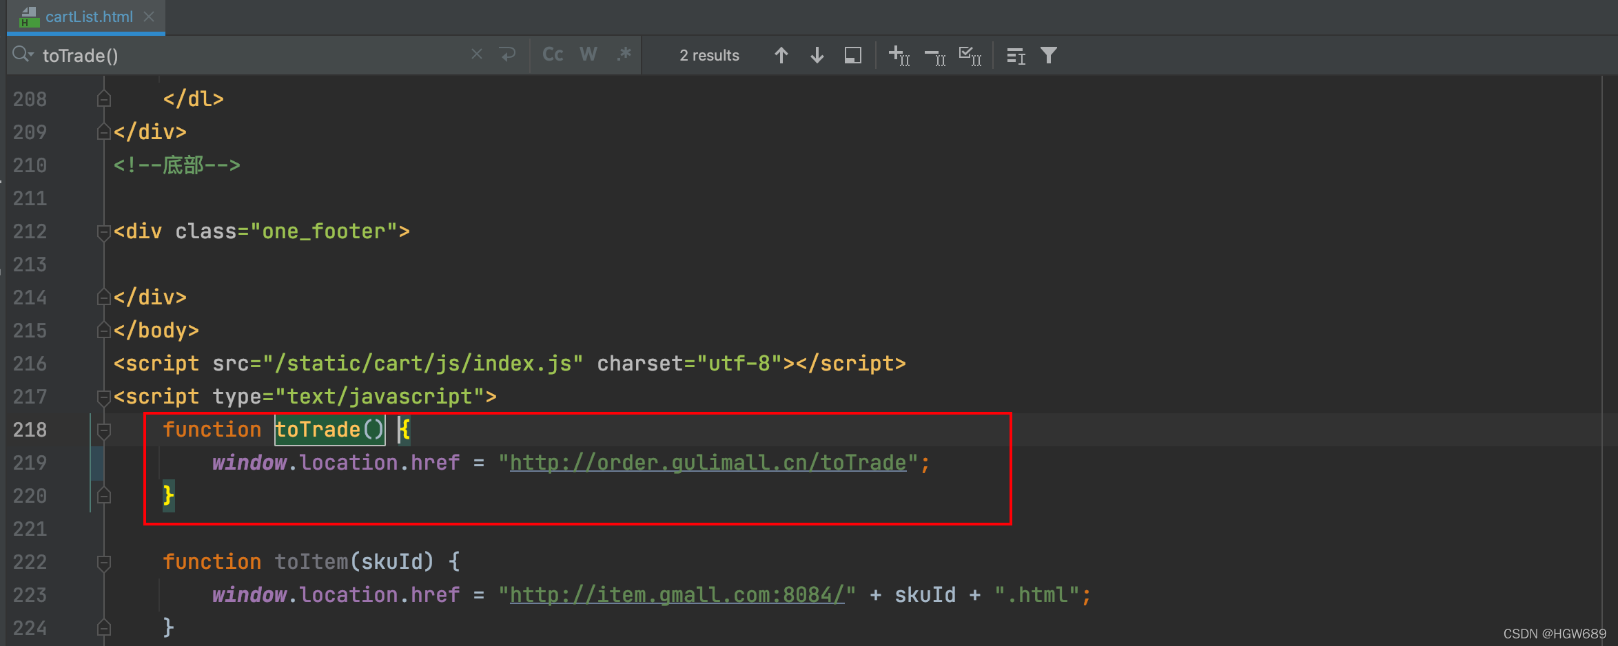
Task: Click the "one_footer" class value
Action: point(323,231)
